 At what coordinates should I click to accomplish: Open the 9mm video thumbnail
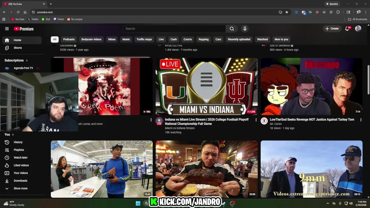click(312, 169)
